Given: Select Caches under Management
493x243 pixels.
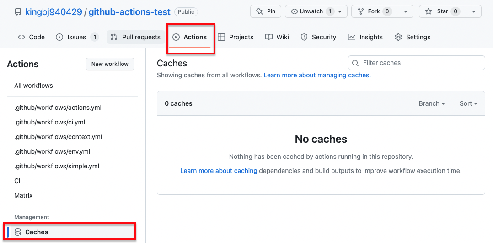Looking at the screenshot, I should coord(73,232).
